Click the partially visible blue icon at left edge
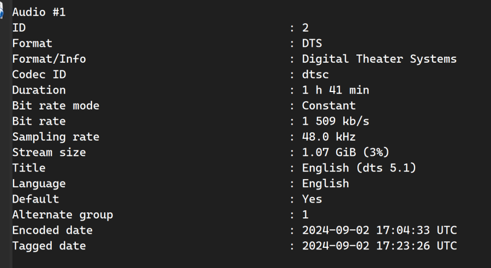This screenshot has width=491, height=268. coord(2,13)
